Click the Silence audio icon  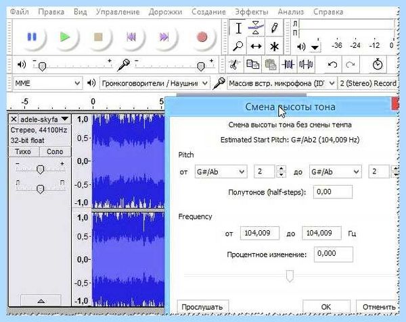(x=306, y=64)
